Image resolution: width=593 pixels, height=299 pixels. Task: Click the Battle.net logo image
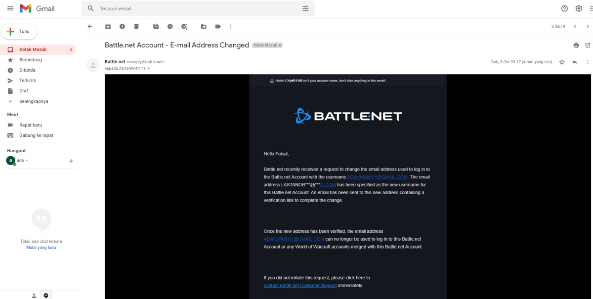click(x=348, y=116)
